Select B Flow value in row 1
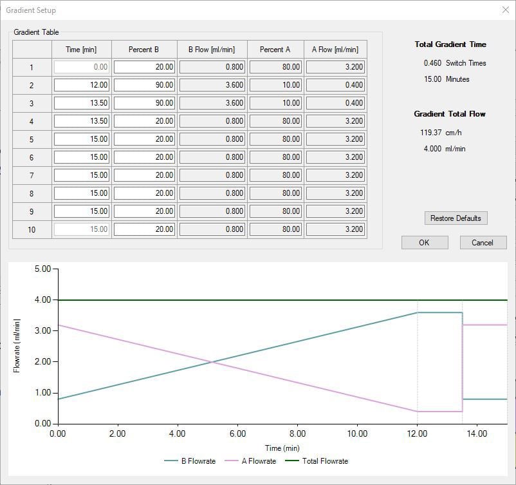The width and height of the screenshot is (516, 485). [212, 67]
